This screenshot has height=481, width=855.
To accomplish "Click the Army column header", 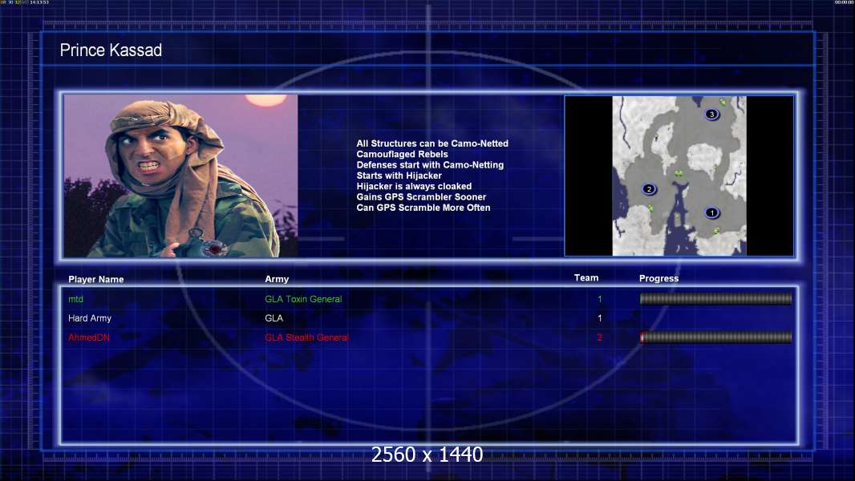I will pos(277,279).
